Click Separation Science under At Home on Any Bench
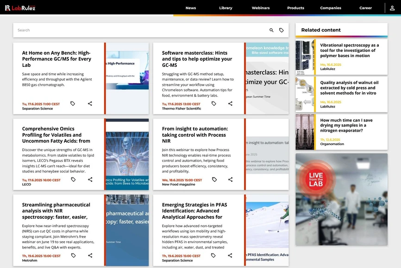 38,108
